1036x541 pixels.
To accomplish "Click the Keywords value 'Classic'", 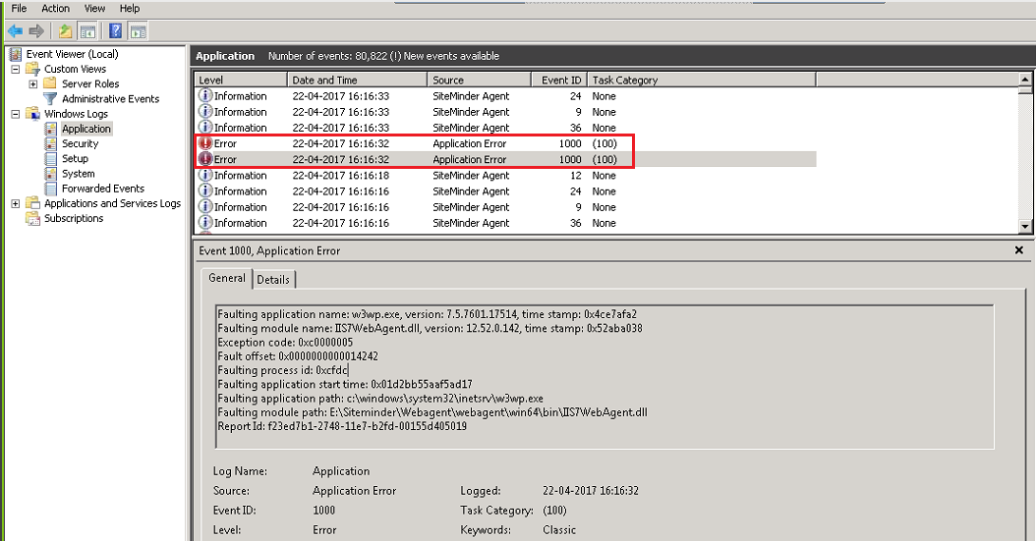I will pyautogui.click(x=559, y=530).
